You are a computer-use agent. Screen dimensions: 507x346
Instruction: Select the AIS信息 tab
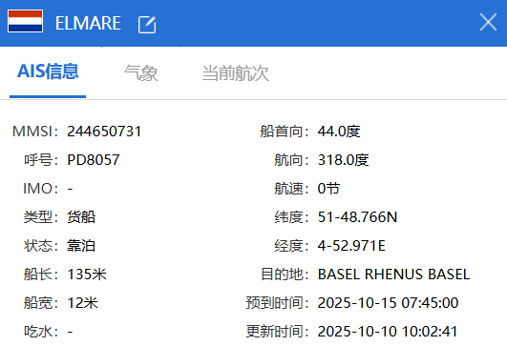click(48, 71)
